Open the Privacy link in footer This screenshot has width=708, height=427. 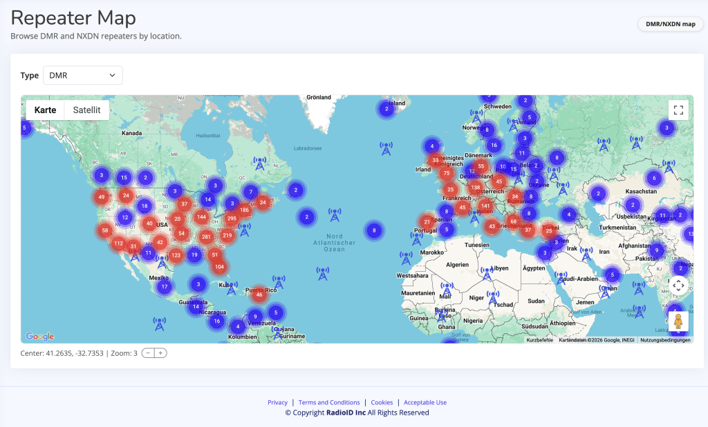point(277,402)
